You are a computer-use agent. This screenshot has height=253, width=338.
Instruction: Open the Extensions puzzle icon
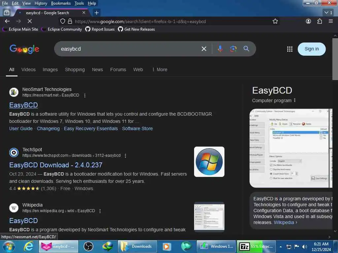pyautogui.click(x=320, y=21)
